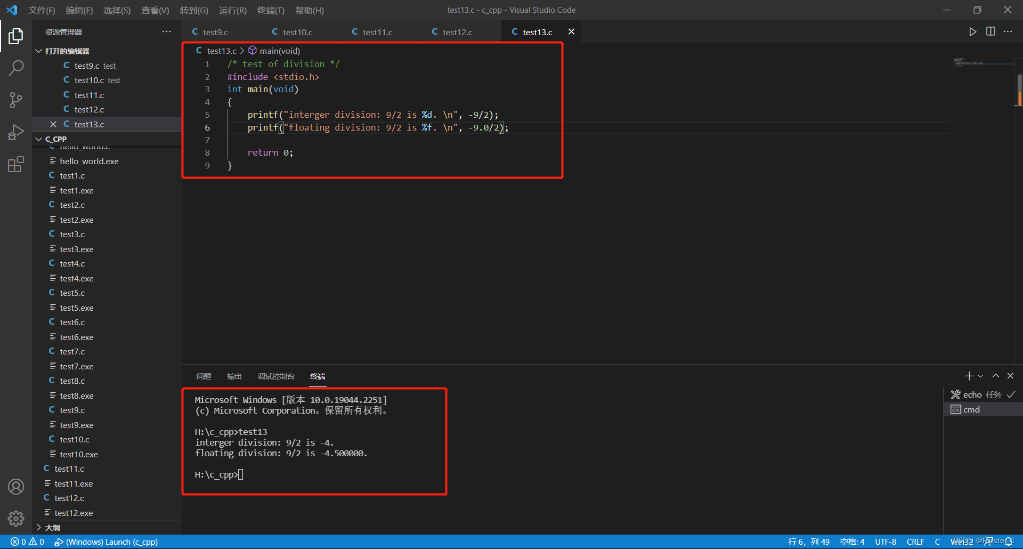Open hello_world.exe in file tree
Screen dimensions: 1023x549
[x=107, y=161]
